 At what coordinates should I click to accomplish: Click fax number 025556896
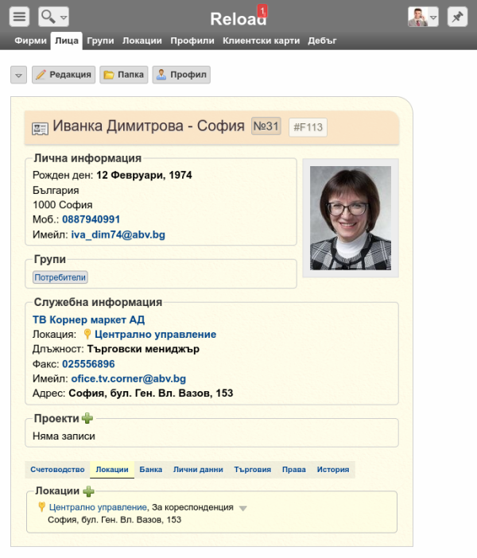point(88,364)
